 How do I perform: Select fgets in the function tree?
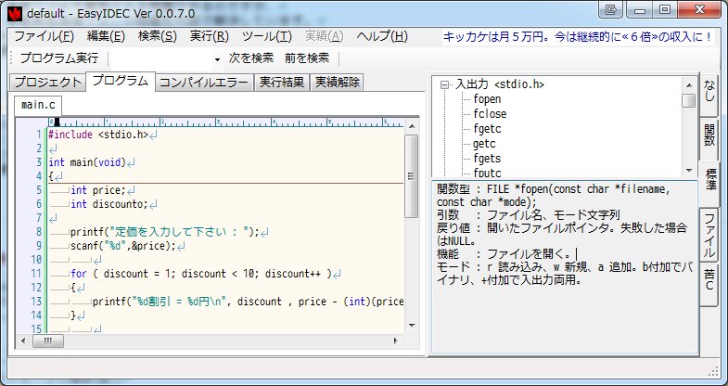[488, 159]
